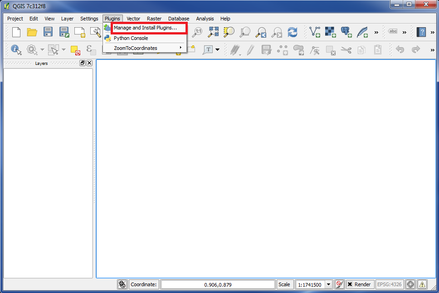Open the Settings menu

[89, 19]
